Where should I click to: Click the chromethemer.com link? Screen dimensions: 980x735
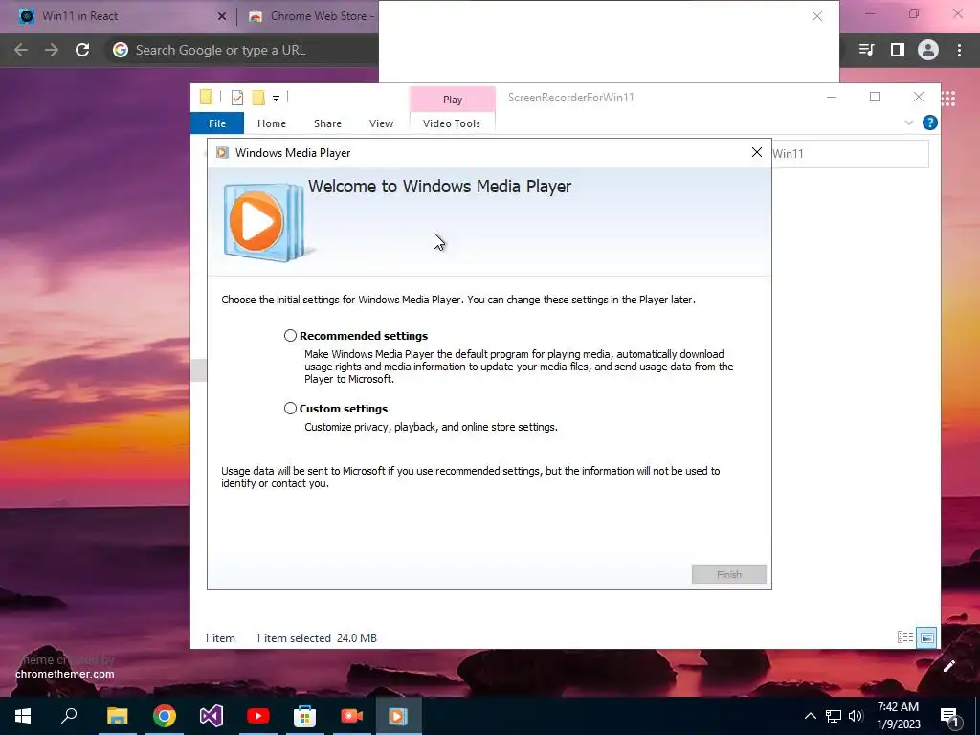pos(65,674)
